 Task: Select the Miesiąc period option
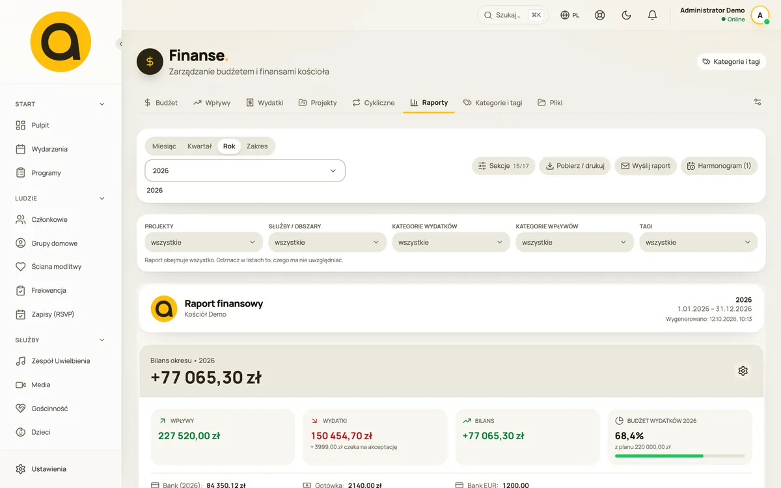click(x=164, y=146)
